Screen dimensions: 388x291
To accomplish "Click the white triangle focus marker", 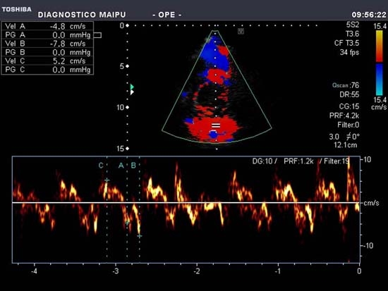I will click(x=132, y=92).
